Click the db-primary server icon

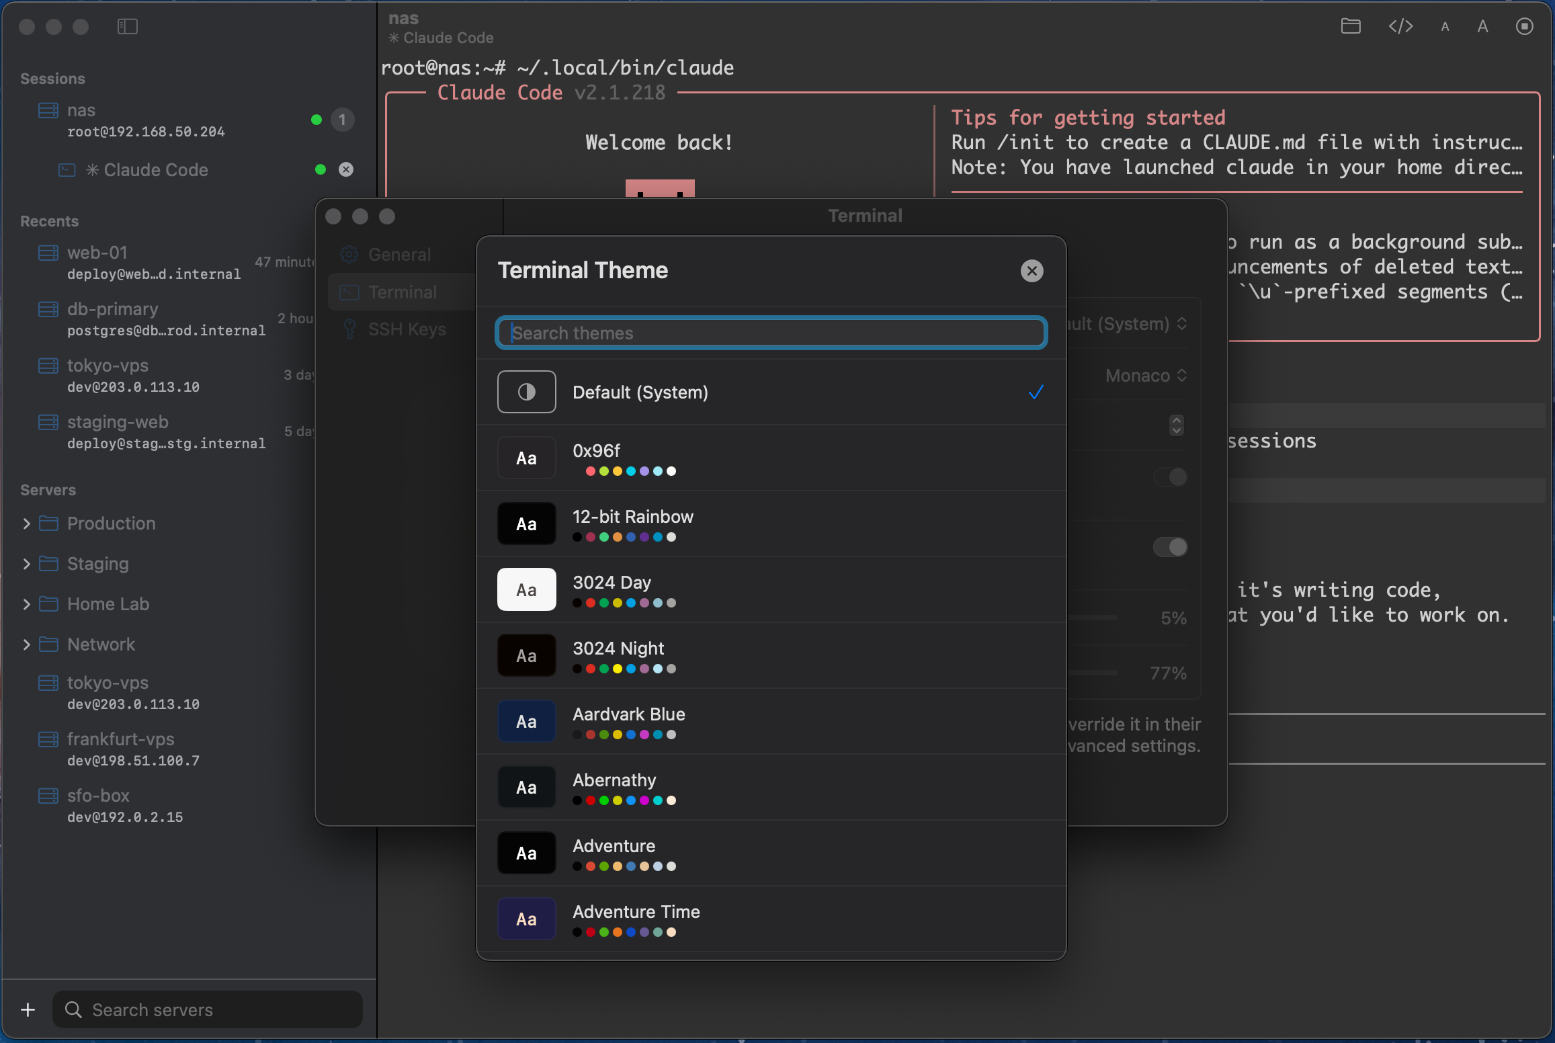[48, 309]
